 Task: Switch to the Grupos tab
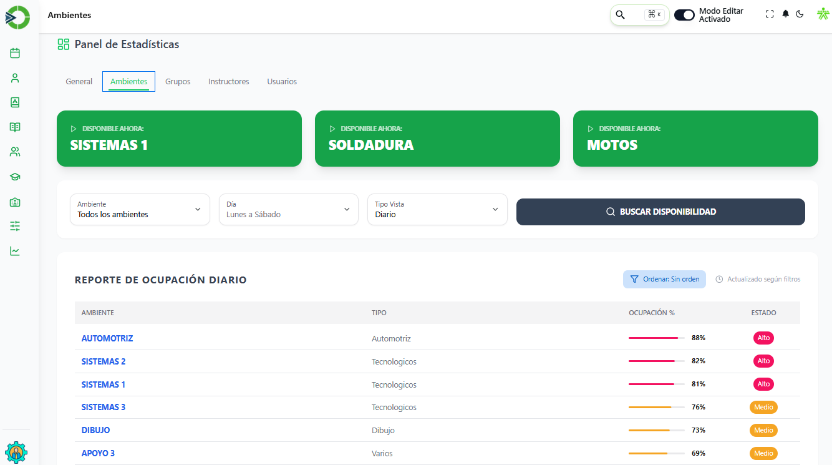[x=178, y=82]
